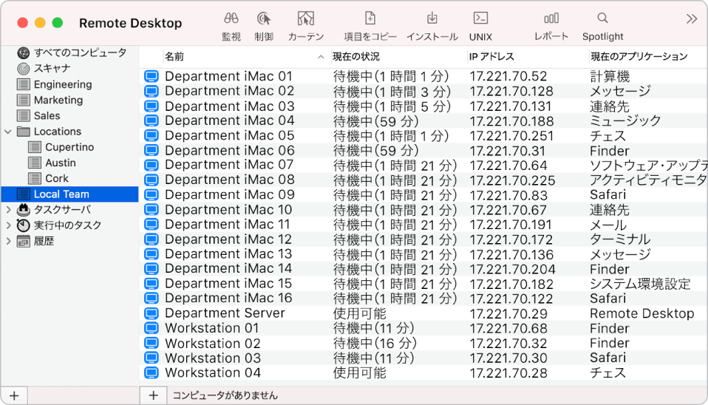Click the カーテン (Curtain) toolbar icon
This screenshot has height=405, width=708.
click(x=306, y=18)
